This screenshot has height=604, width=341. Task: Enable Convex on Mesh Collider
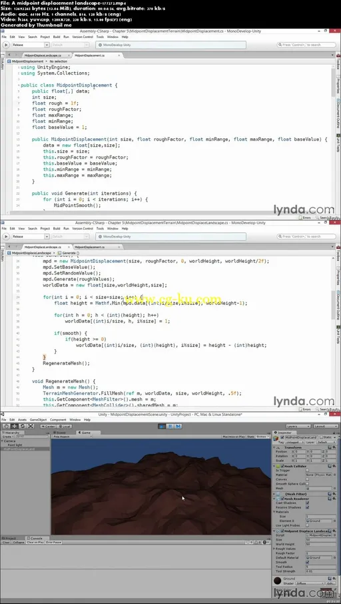click(307, 479)
